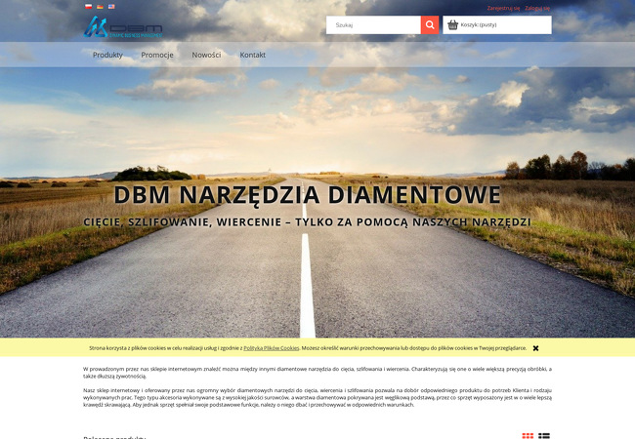Open the Produkty menu

[107, 55]
